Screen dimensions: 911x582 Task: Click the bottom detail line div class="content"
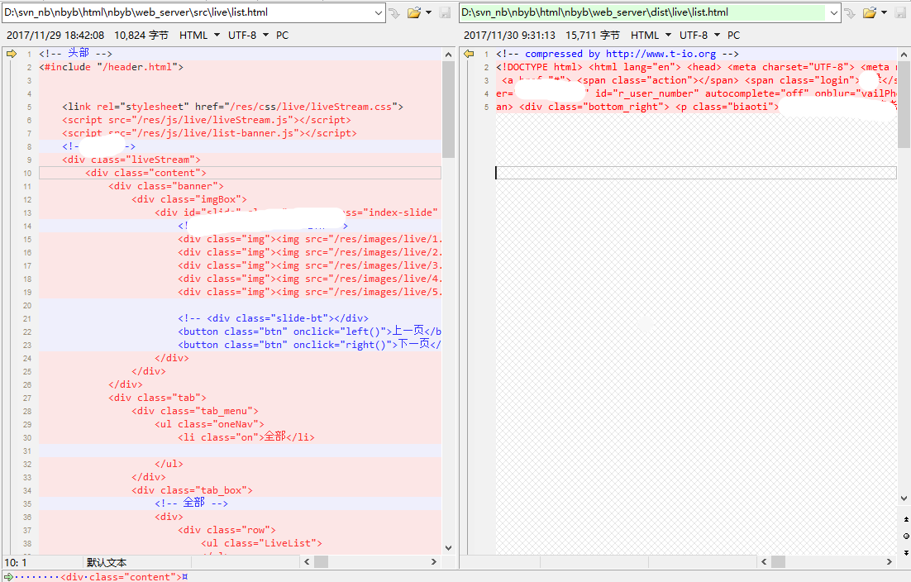tap(124, 577)
